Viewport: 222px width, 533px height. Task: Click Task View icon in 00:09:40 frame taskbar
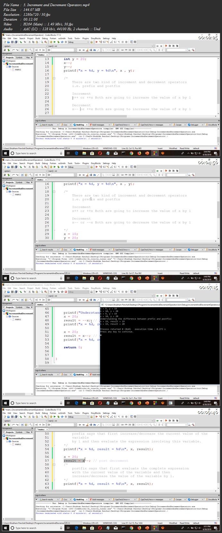point(68,528)
